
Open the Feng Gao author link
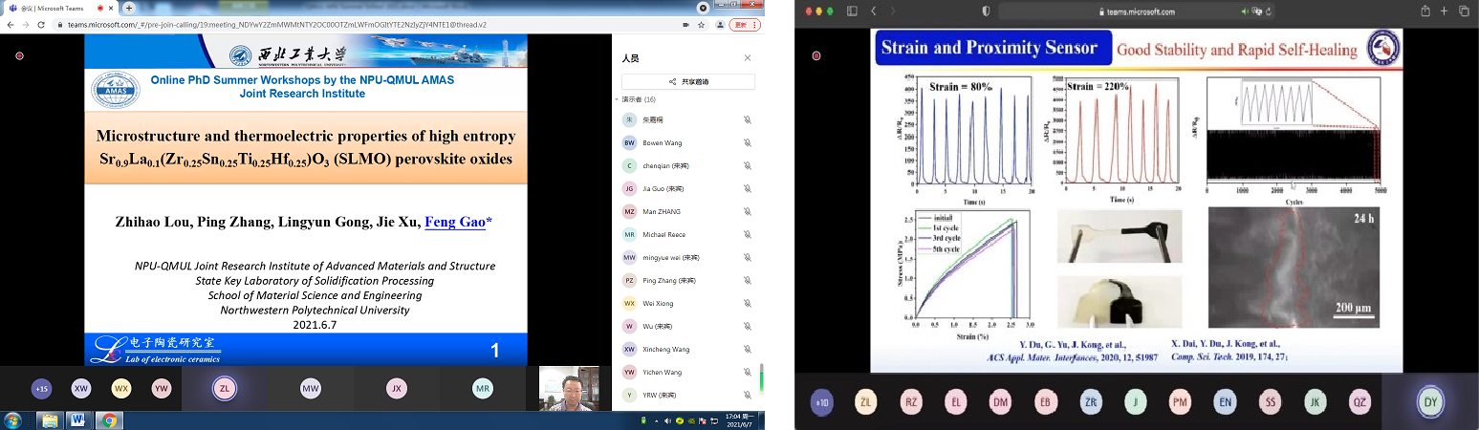455,223
